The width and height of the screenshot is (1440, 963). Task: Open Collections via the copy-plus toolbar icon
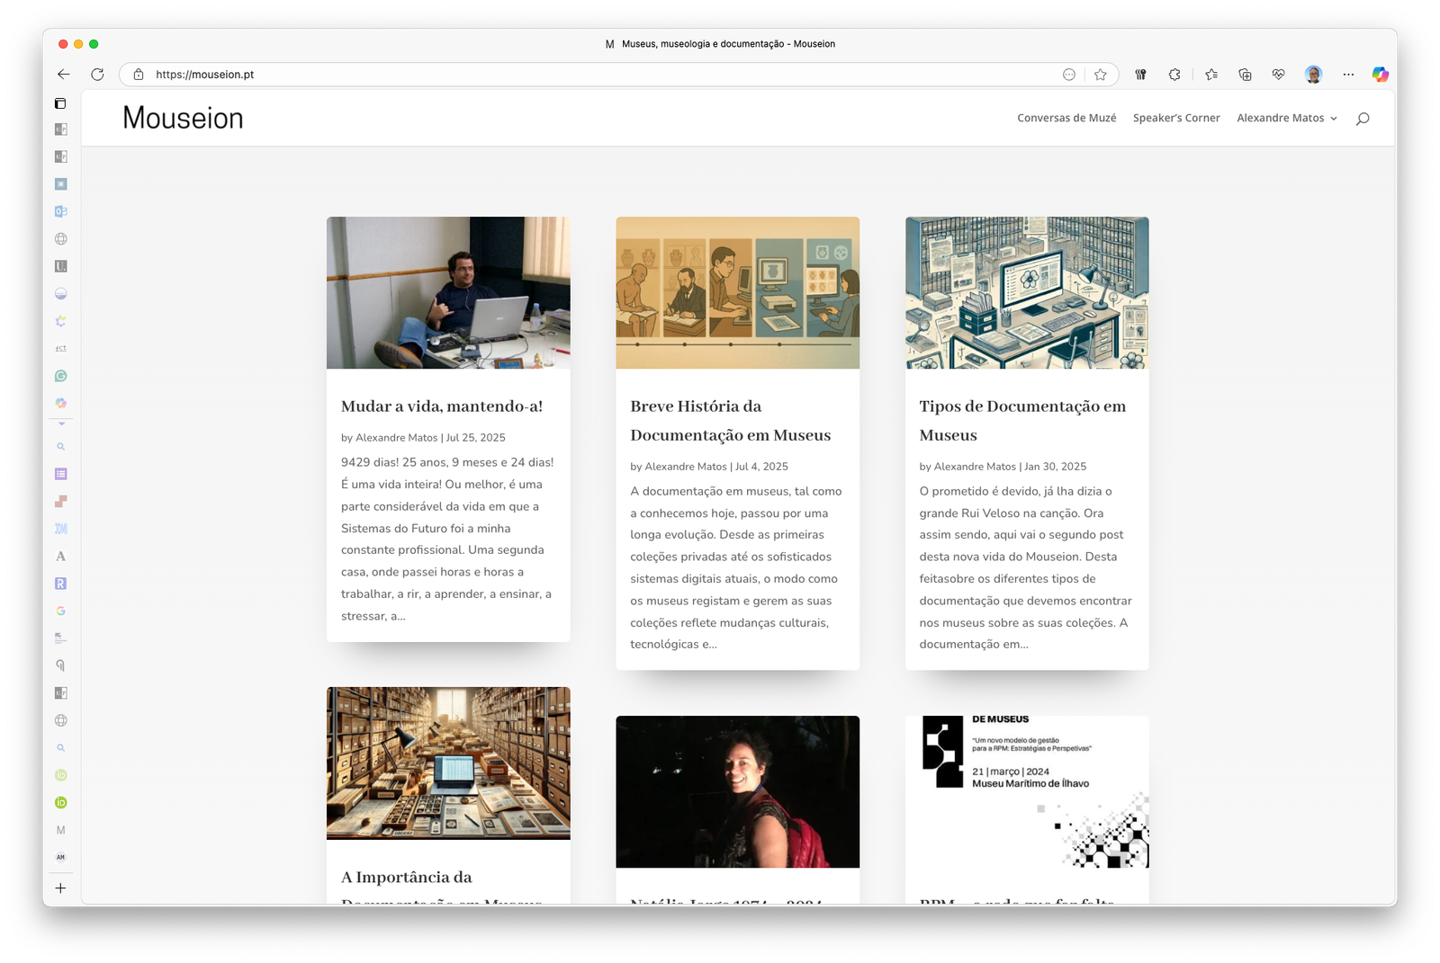click(x=1245, y=75)
